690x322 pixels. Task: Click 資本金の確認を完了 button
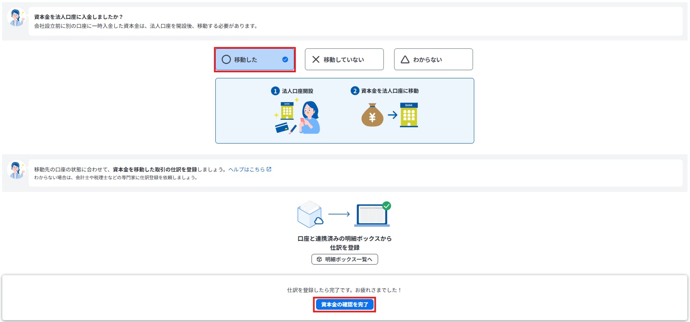(x=344, y=304)
